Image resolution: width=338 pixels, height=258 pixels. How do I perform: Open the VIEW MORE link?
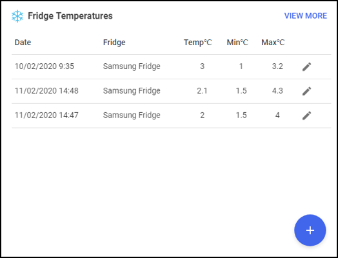[306, 15]
